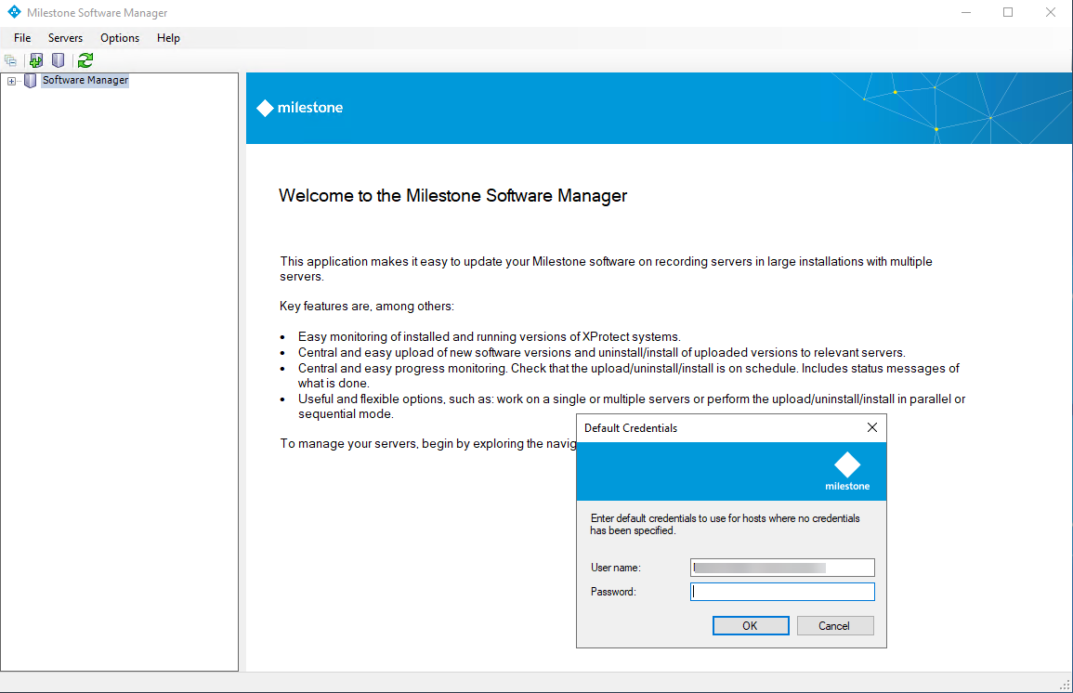1073x693 pixels.
Task: Maximize the Milestone Software Manager window
Action: click(1008, 12)
